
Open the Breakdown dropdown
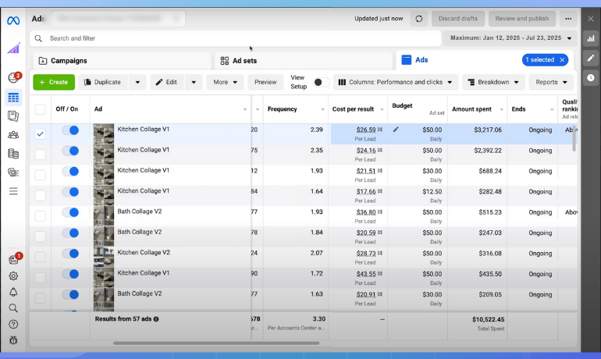493,82
